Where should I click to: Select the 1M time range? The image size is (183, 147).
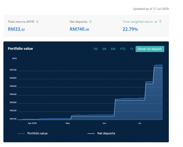coord(96,49)
